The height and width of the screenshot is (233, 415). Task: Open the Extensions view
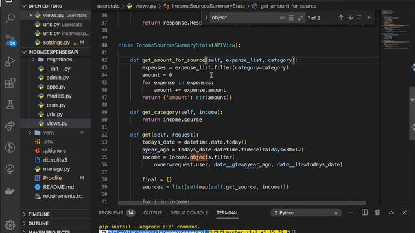[x=10, y=83]
